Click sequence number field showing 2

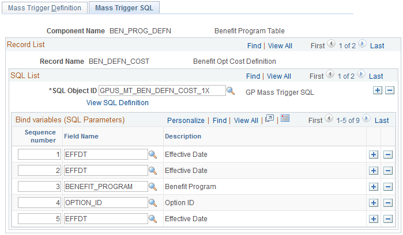(x=39, y=171)
